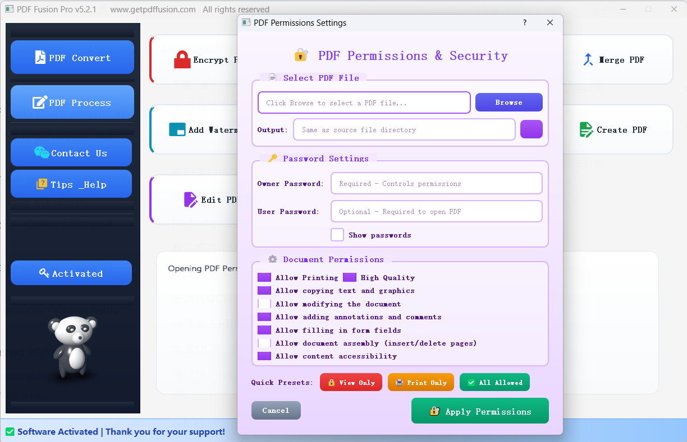Click the User Password input field
The width and height of the screenshot is (687, 442).
coord(436,212)
